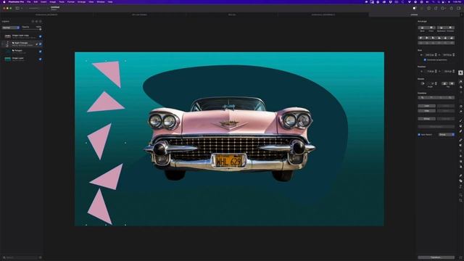The width and height of the screenshot is (464, 261).
Task: Select the Polygon layer row
Action: 22,51
